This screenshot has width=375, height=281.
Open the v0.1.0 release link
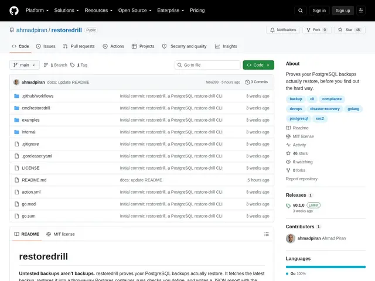[x=298, y=205]
